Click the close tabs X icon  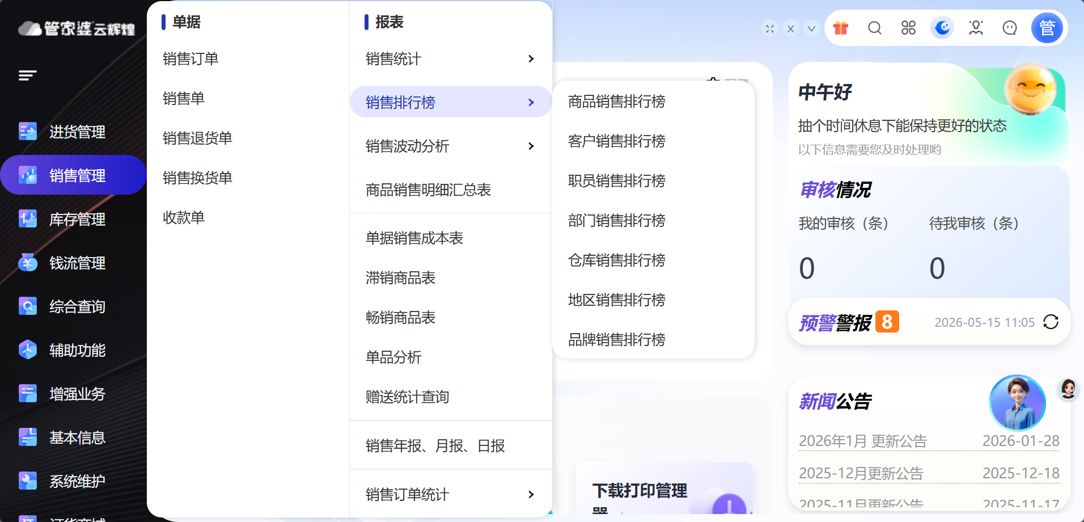click(x=791, y=28)
